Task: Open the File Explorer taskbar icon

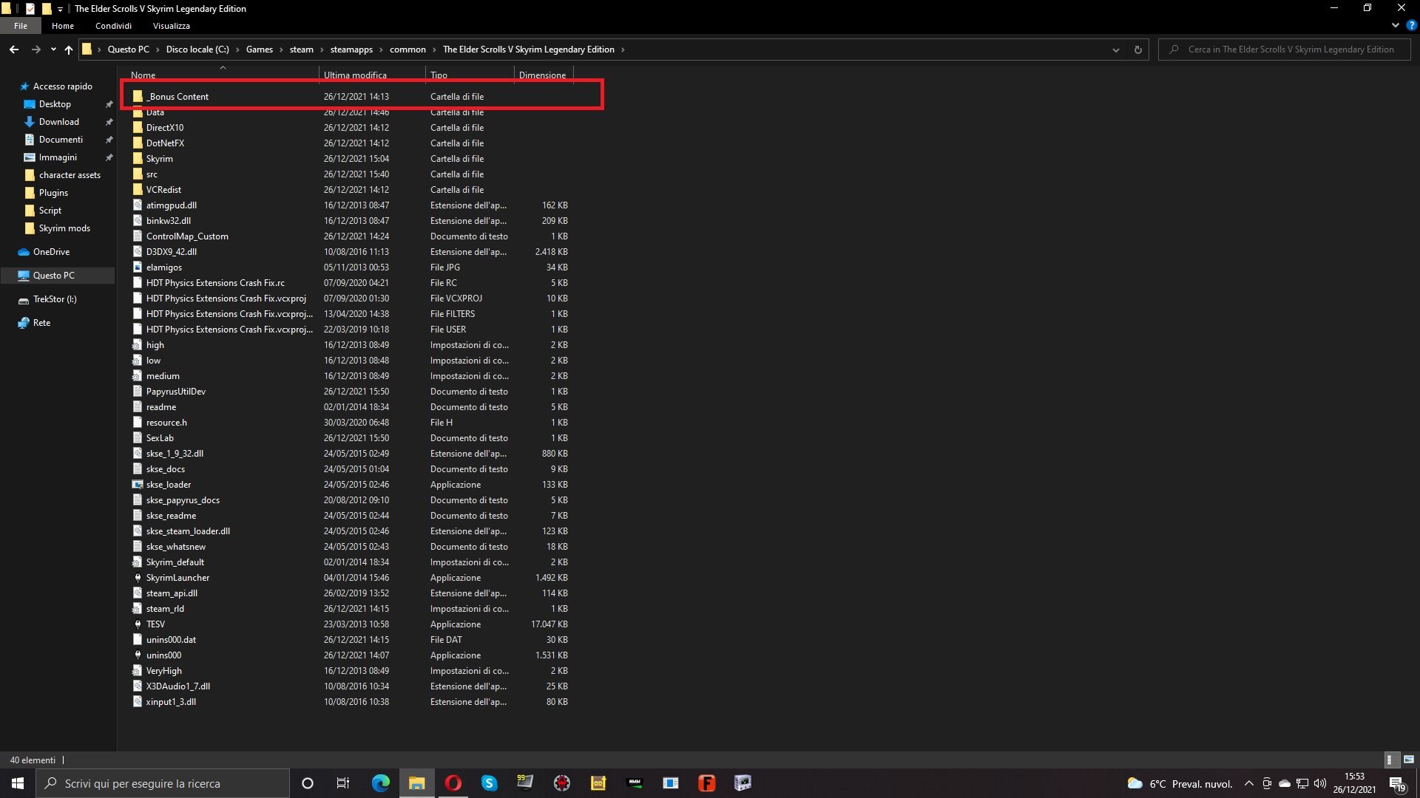Action: point(417,783)
